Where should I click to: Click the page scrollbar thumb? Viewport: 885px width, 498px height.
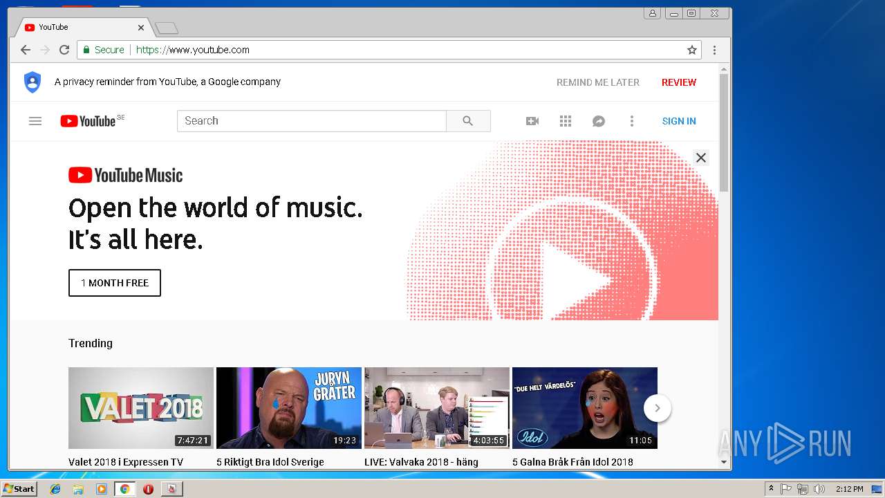point(724,133)
